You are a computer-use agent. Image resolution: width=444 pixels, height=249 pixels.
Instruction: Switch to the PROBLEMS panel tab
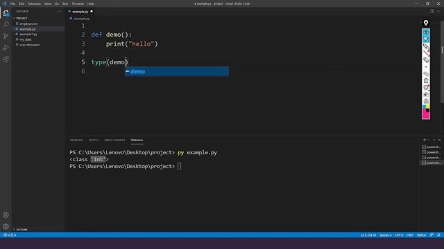coord(76,140)
